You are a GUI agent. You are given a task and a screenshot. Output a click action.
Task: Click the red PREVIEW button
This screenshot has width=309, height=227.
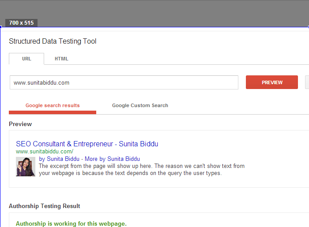(x=272, y=82)
